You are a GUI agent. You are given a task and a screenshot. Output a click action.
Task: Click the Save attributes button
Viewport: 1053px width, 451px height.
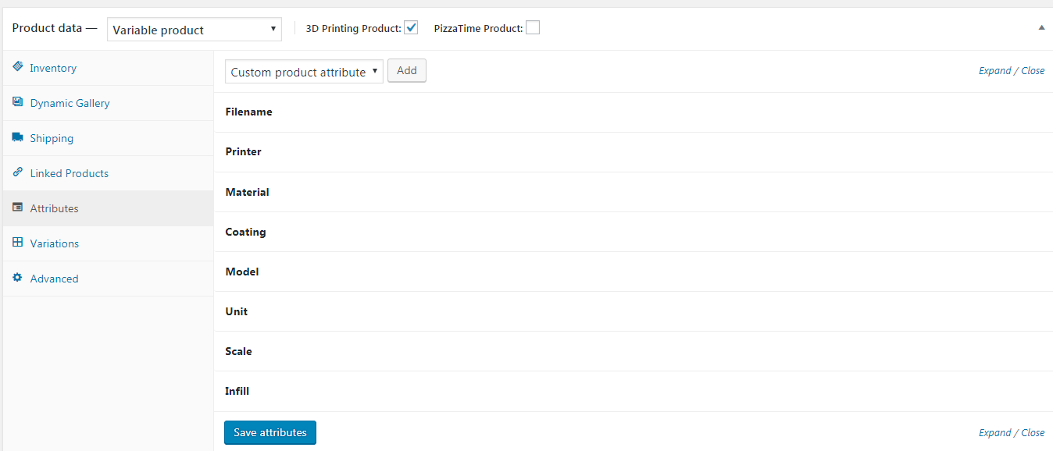point(270,432)
